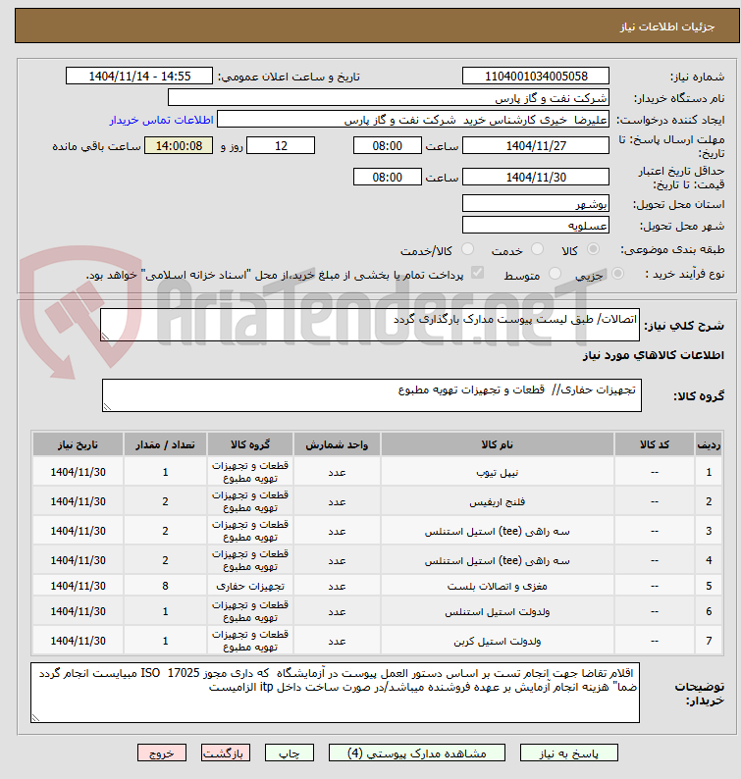The height and width of the screenshot is (779, 741).
Task: Click the remaining time field 14:00:08
Action: [x=179, y=145]
